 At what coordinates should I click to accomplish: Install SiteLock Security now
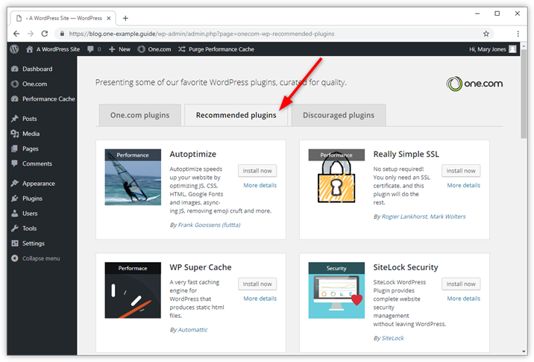coord(461,284)
